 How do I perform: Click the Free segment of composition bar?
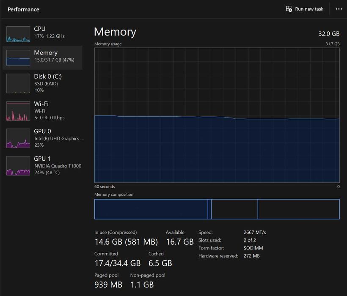click(299, 209)
